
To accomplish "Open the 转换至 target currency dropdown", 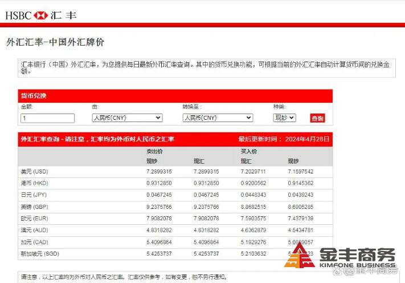I will [218, 118].
